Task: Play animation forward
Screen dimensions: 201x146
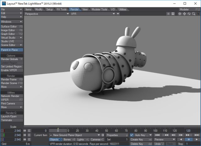Action: 197,139
